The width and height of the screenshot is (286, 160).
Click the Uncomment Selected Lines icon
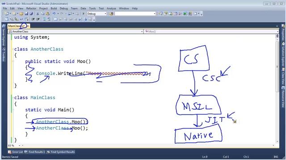pos(49,19)
